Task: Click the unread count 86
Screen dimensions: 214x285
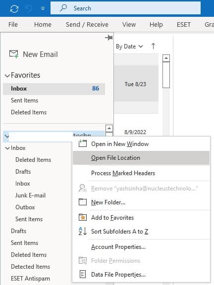Action: pos(96,89)
